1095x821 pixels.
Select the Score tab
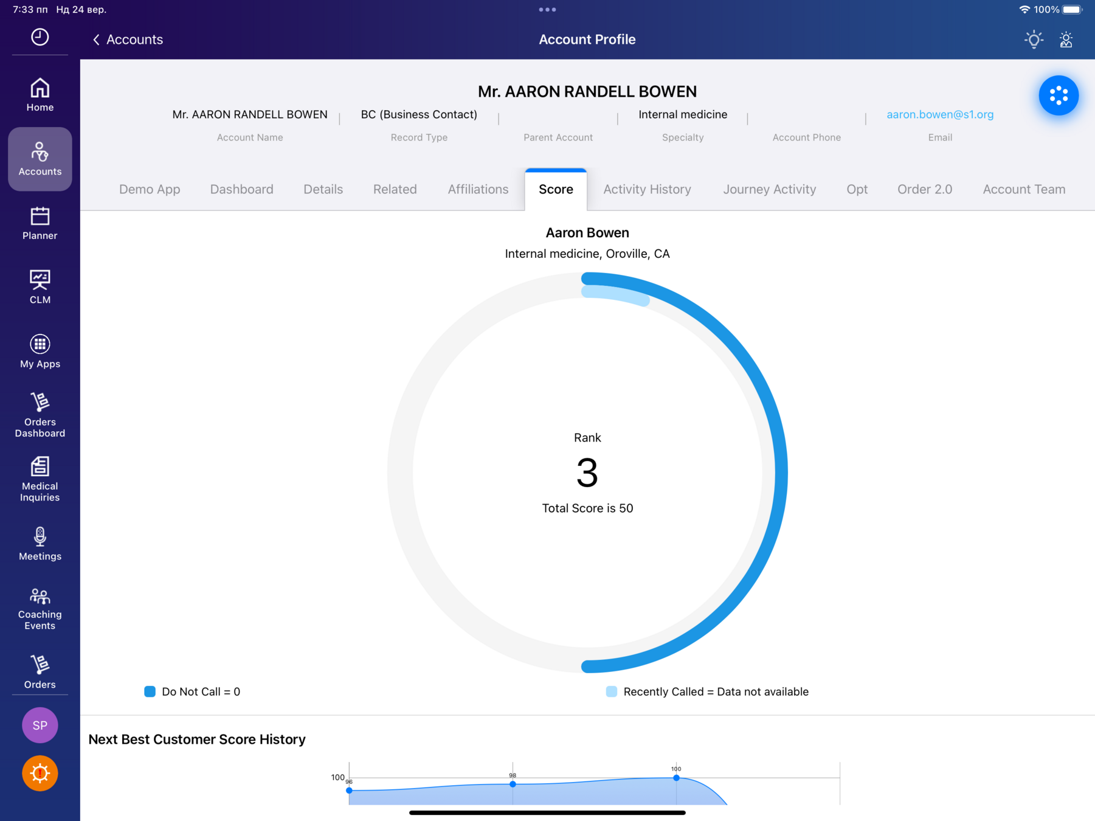tap(556, 189)
